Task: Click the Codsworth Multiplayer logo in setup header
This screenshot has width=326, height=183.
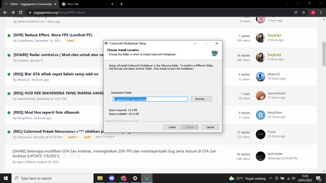Action: coord(215,53)
